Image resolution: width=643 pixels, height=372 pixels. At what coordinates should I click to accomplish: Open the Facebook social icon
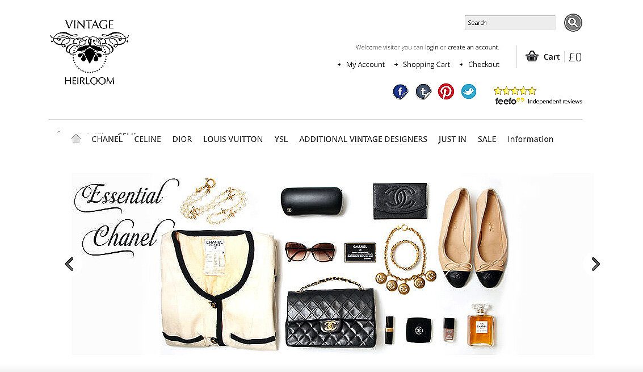400,91
